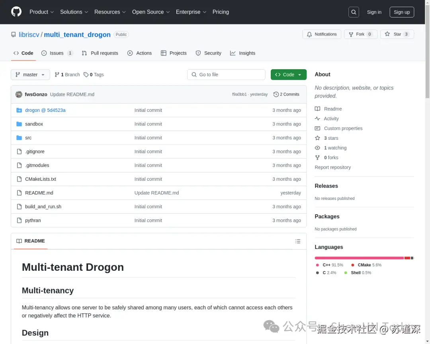Open the multi_tenant_drogon repository link

pyautogui.click(x=77, y=35)
